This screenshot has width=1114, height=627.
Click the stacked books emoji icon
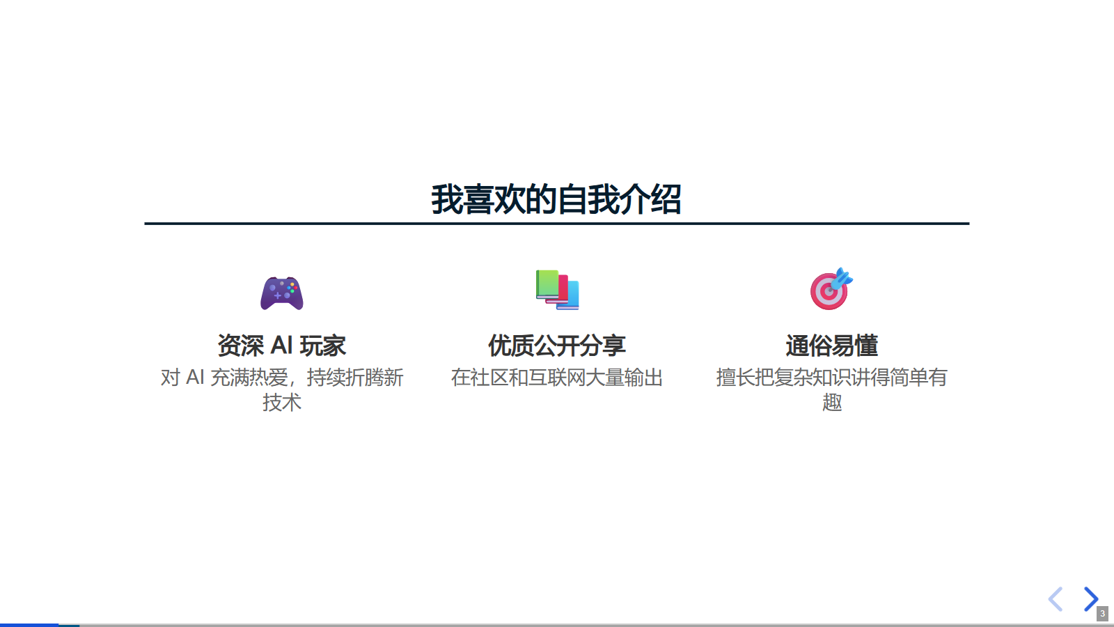click(557, 289)
